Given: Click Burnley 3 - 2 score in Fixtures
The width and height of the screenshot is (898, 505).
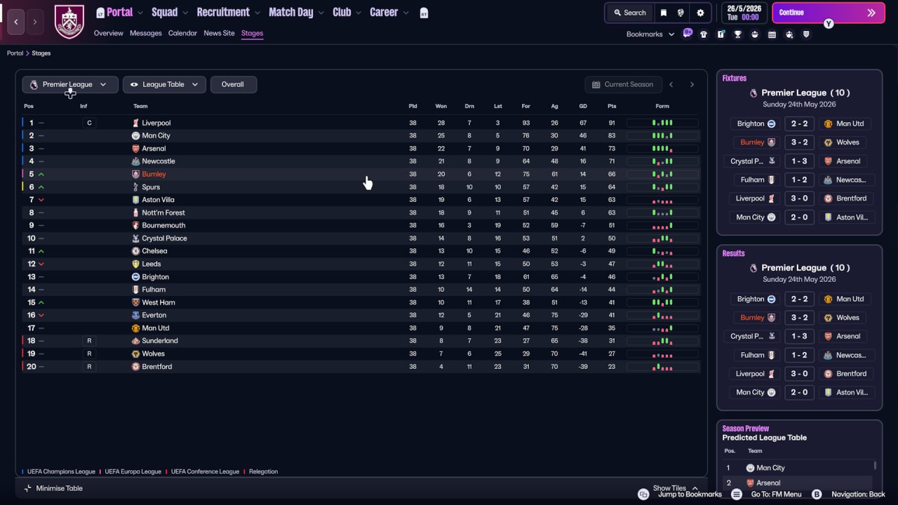Looking at the screenshot, I should click(799, 142).
